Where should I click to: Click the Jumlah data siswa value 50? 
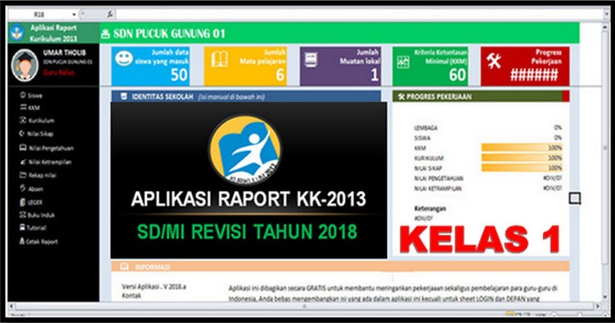tap(179, 75)
